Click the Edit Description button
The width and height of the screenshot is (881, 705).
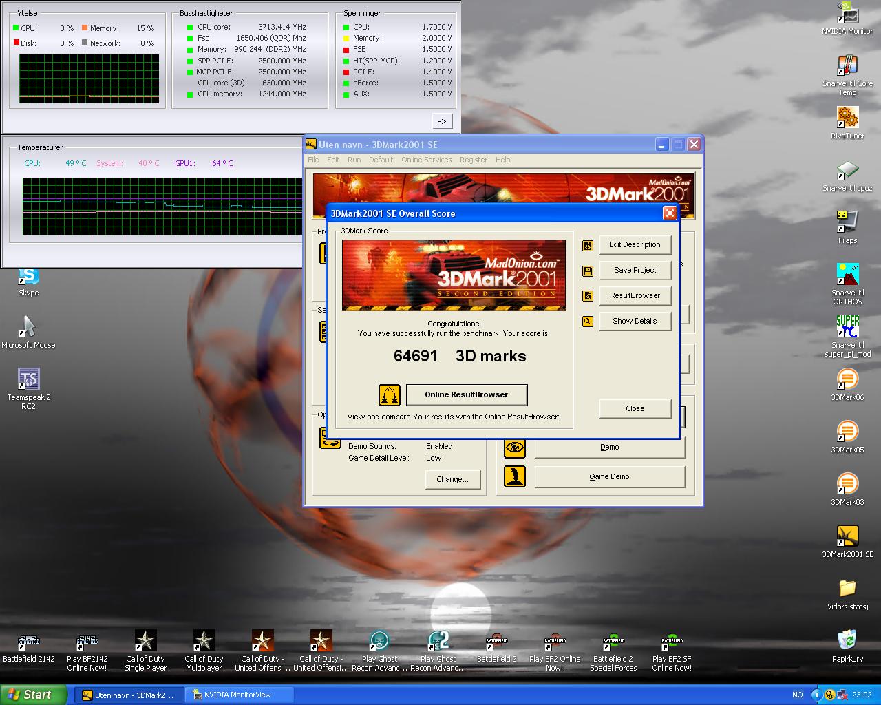click(x=635, y=244)
